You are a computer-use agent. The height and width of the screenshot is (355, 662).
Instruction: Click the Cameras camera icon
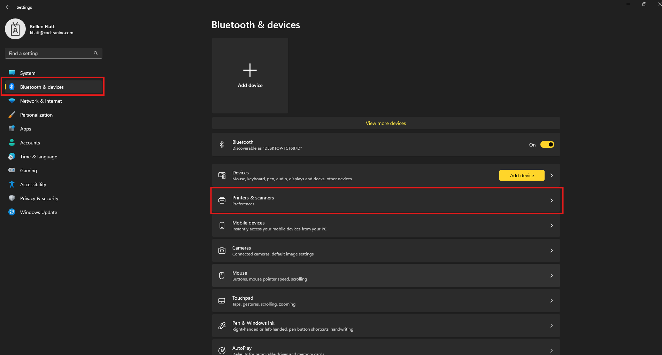coord(222,251)
